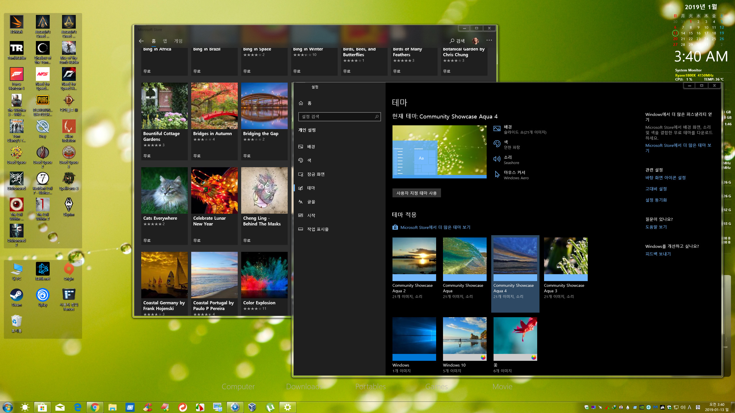Click 도움말 보기 link
Viewport: 735px width, 413px height.
[656, 227]
